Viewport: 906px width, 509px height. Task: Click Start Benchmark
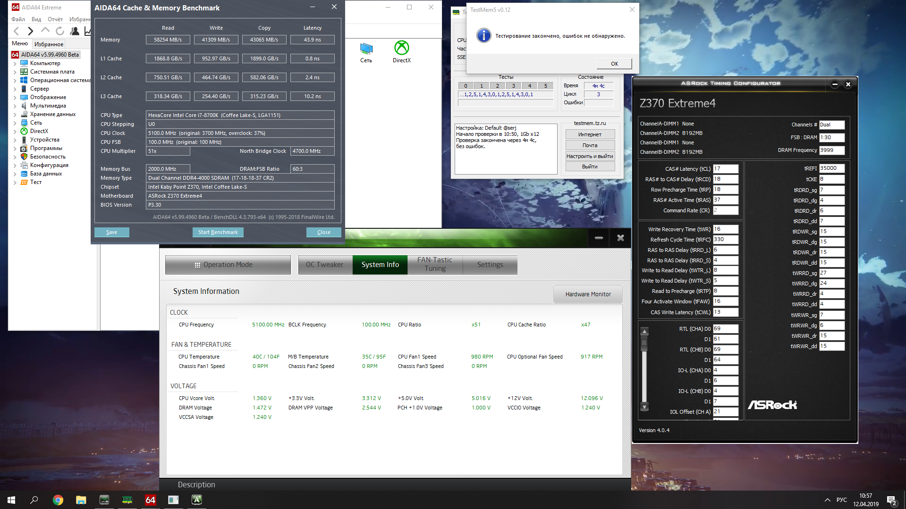click(x=218, y=232)
